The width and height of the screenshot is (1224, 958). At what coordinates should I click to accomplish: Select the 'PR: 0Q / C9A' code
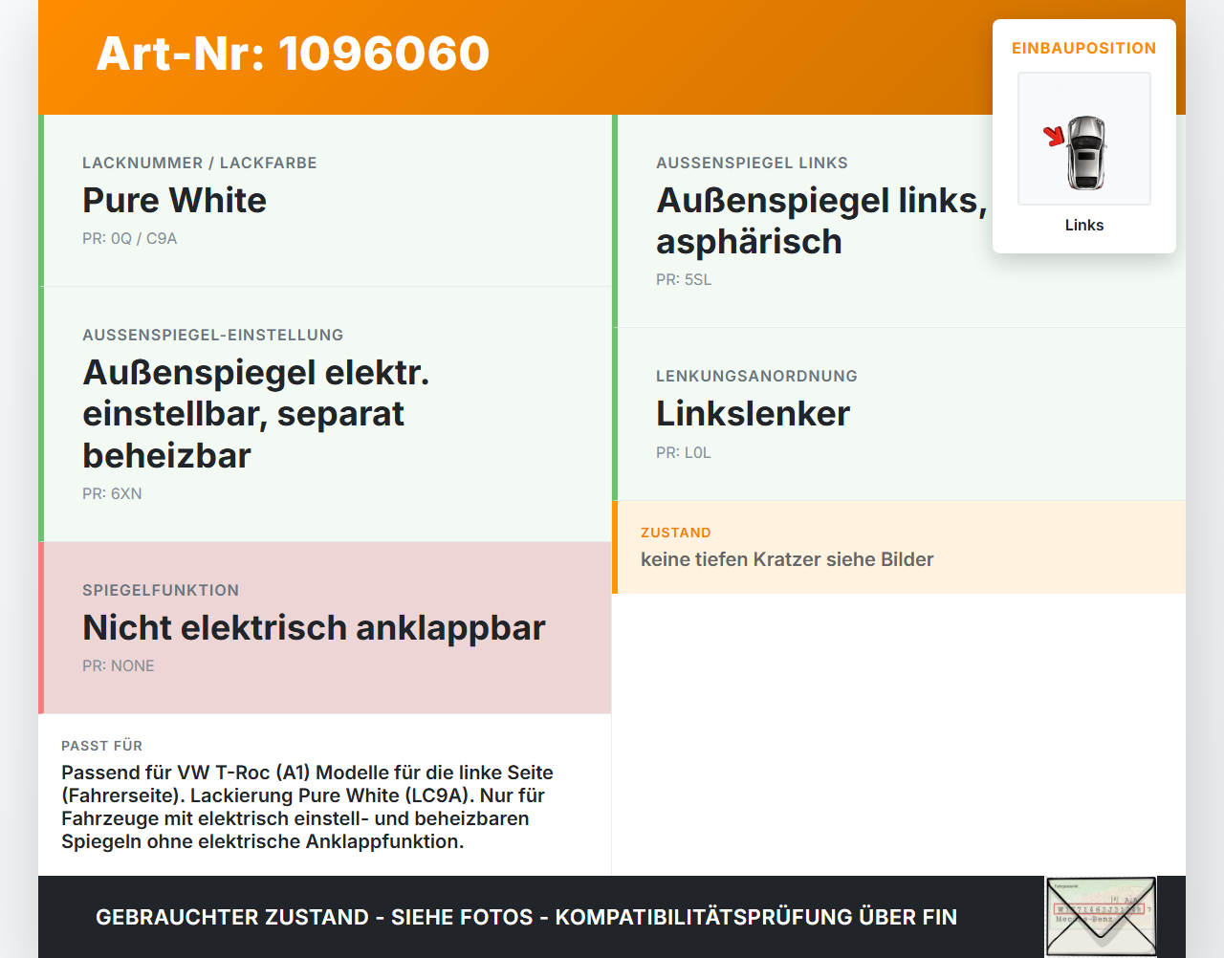click(x=130, y=238)
